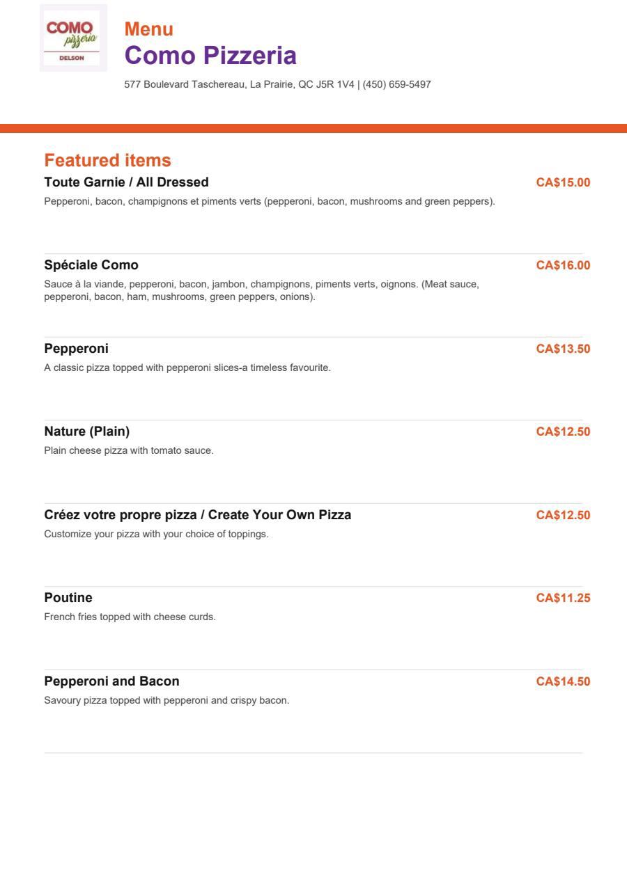
Task: Click the Plain cheese pizza description text
Action: coord(129,450)
